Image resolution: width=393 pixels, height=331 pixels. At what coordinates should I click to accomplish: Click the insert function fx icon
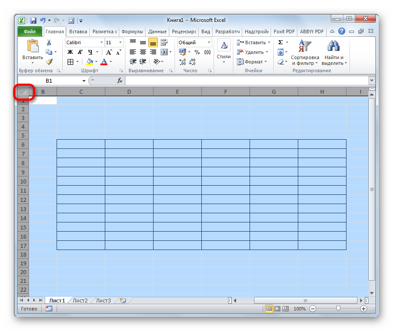tap(119, 81)
